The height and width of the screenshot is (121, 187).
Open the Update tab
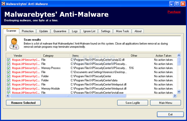tap(44, 31)
